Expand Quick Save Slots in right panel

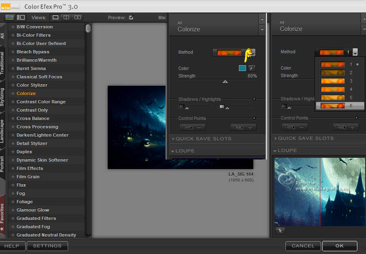(306, 138)
